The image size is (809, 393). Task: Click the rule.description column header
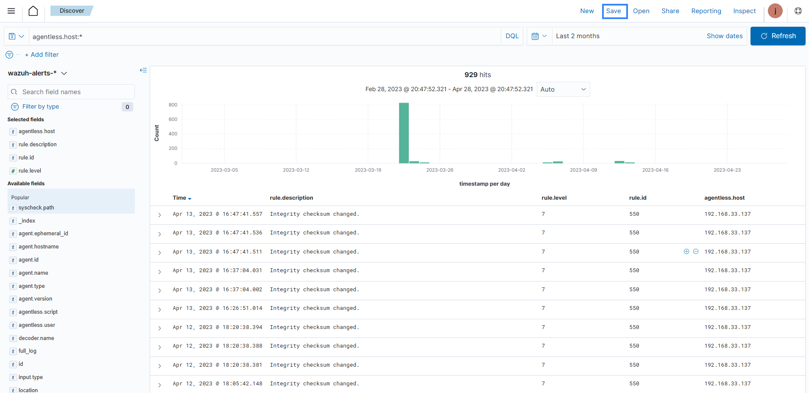click(291, 198)
